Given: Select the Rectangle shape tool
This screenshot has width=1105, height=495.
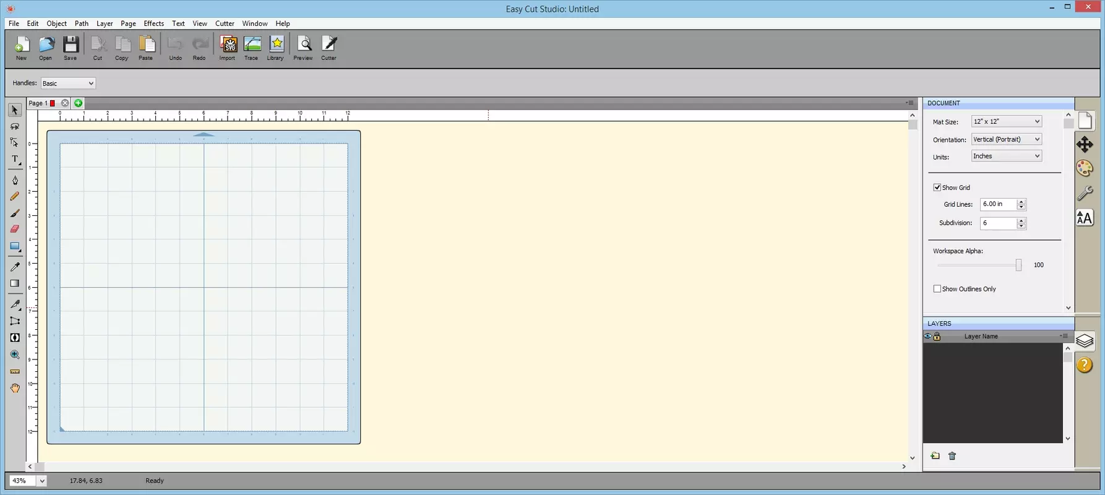Looking at the screenshot, I should pos(15,246).
